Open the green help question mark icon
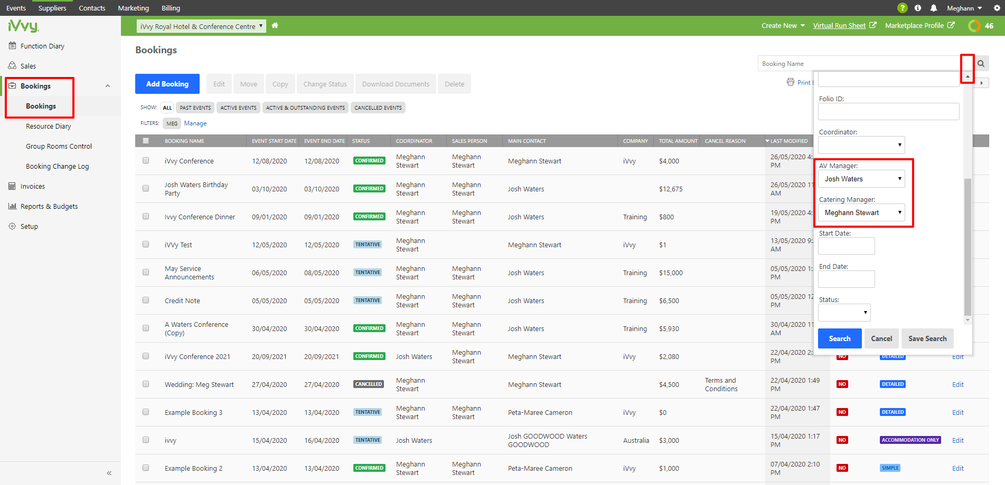1005x485 pixels. (x=902, y=8)
